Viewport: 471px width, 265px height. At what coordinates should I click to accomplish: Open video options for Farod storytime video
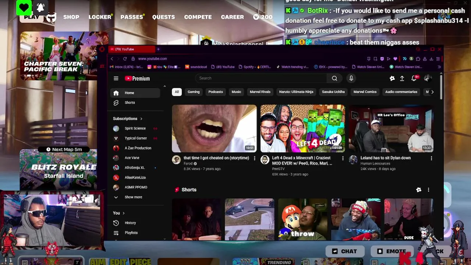pyautogui.click(x=254, y=158)
